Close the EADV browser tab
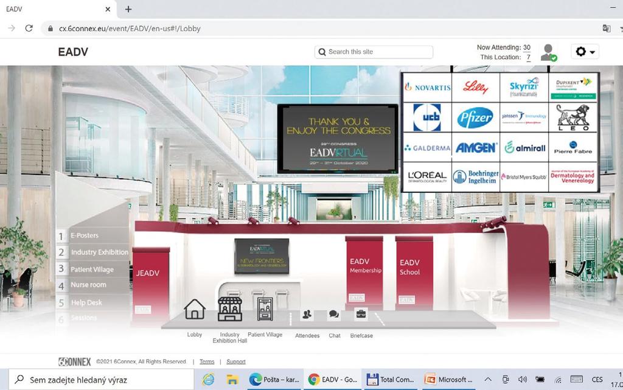This screenshot has height=390, width=623. [108, 9]
